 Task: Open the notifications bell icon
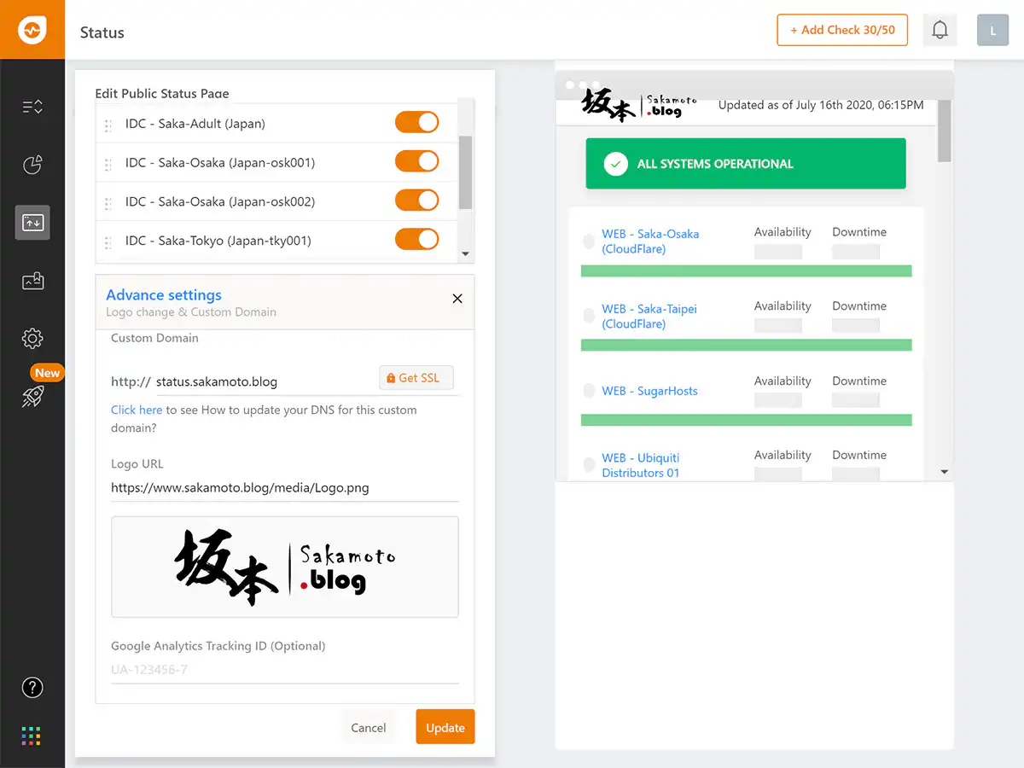pos(940,30)
